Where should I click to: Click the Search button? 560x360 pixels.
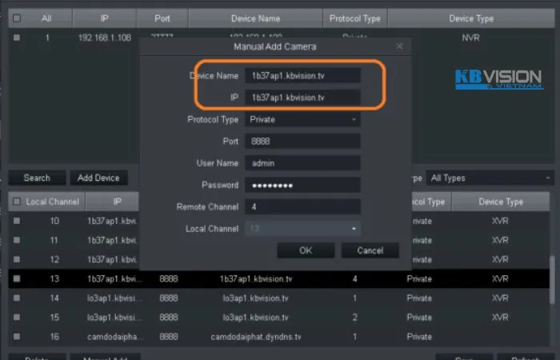click(x=37, y=178)
